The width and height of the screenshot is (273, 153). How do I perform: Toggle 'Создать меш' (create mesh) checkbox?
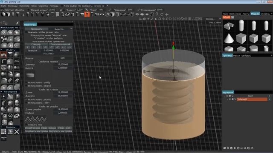click(26, 125)
